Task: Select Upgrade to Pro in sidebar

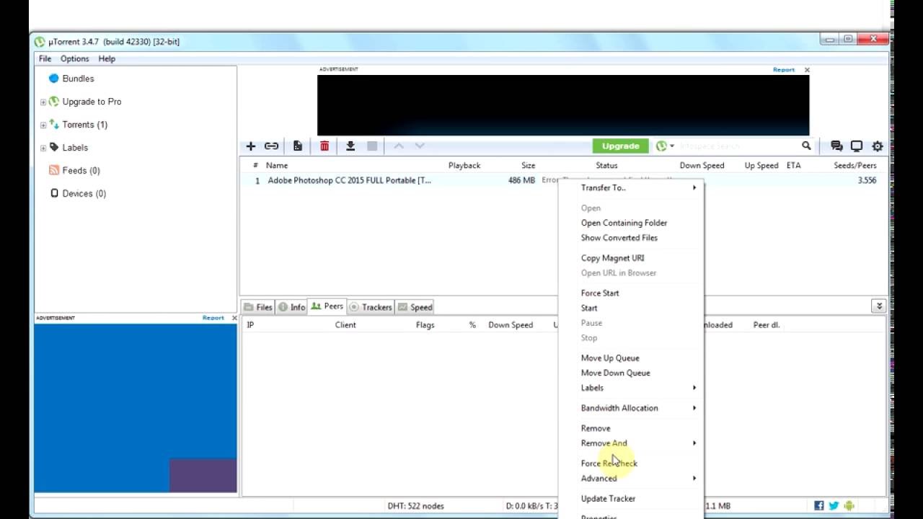Action: 92,102
